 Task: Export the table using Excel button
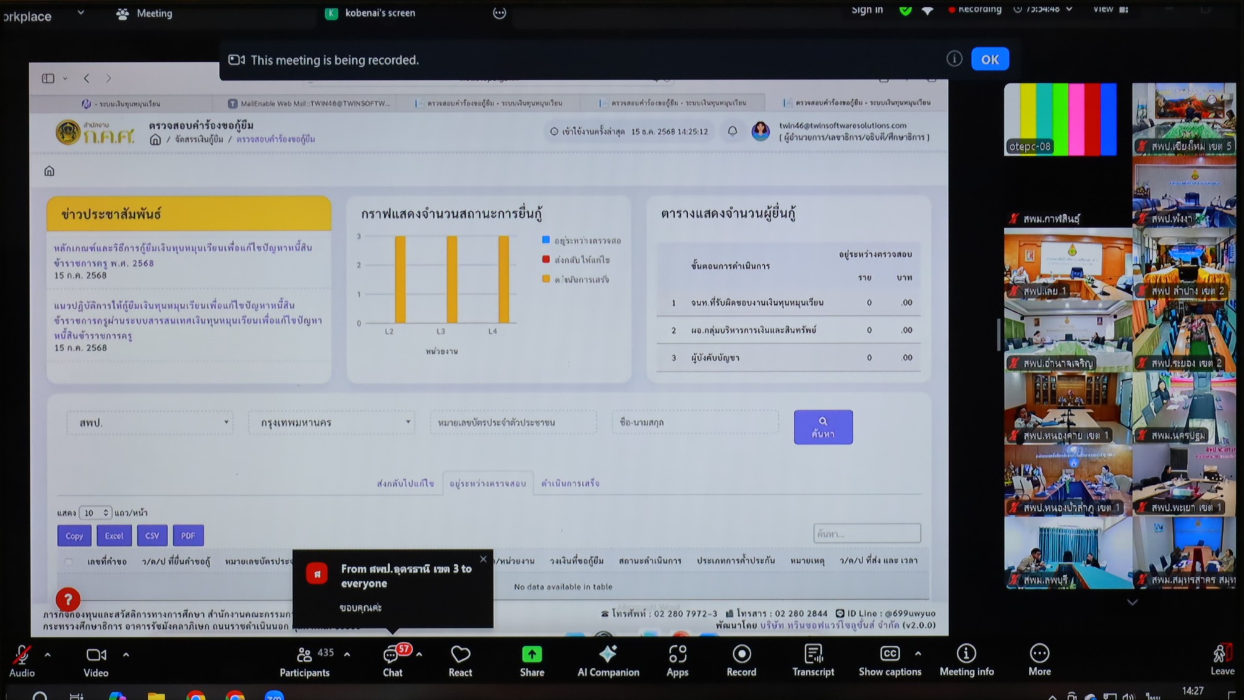[x=114, y=536]
